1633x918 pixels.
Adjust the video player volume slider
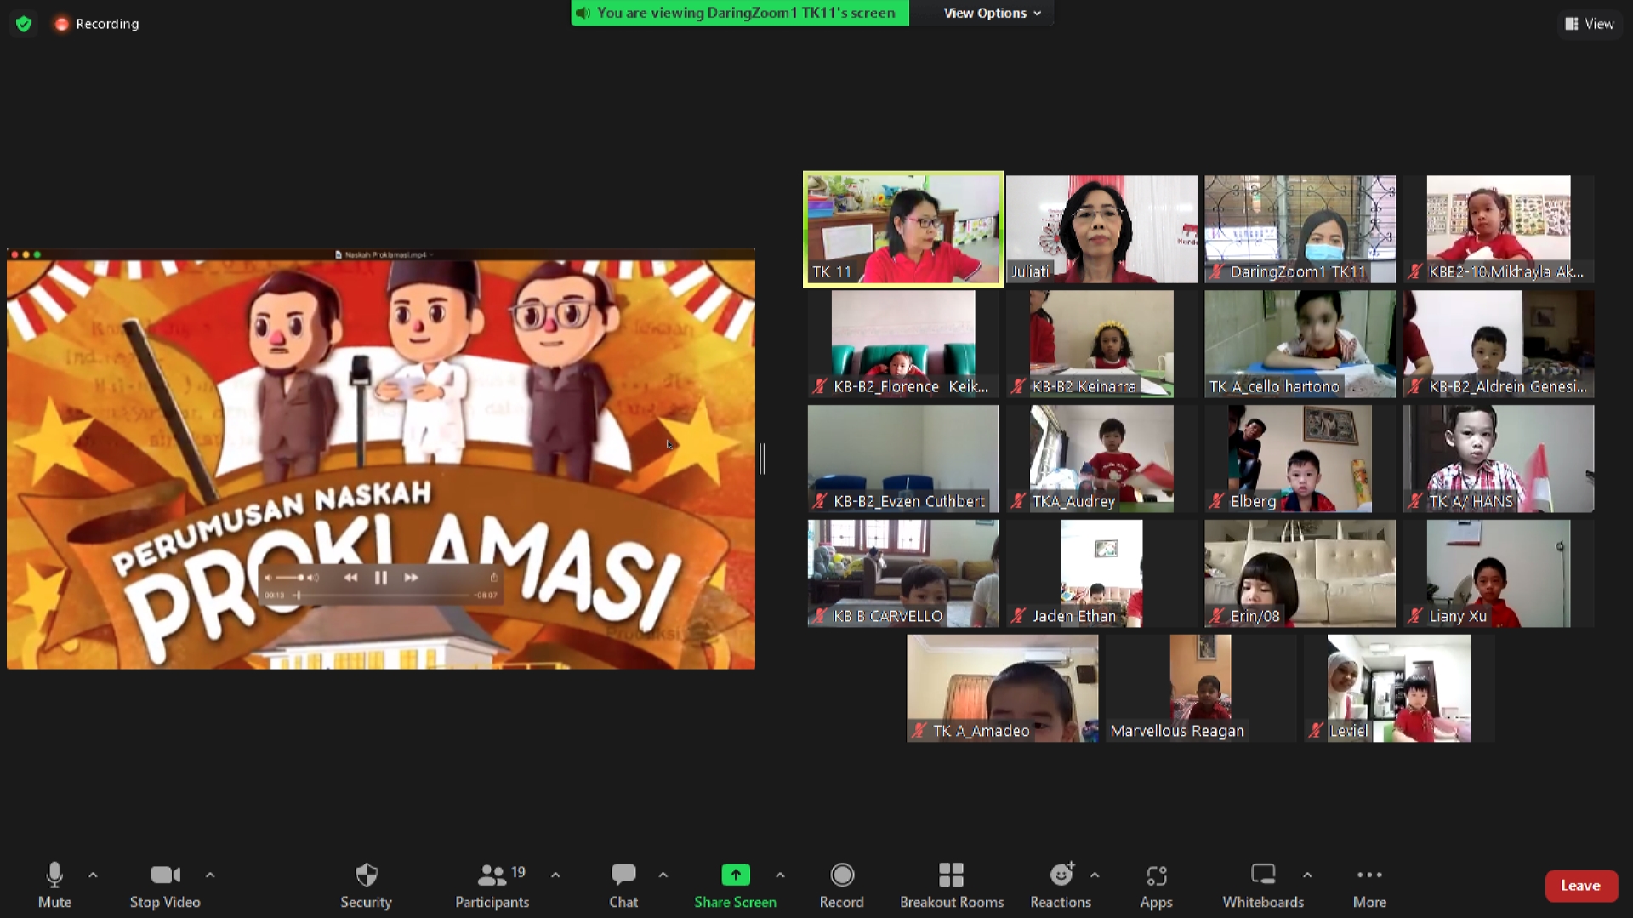coord(291,578)
